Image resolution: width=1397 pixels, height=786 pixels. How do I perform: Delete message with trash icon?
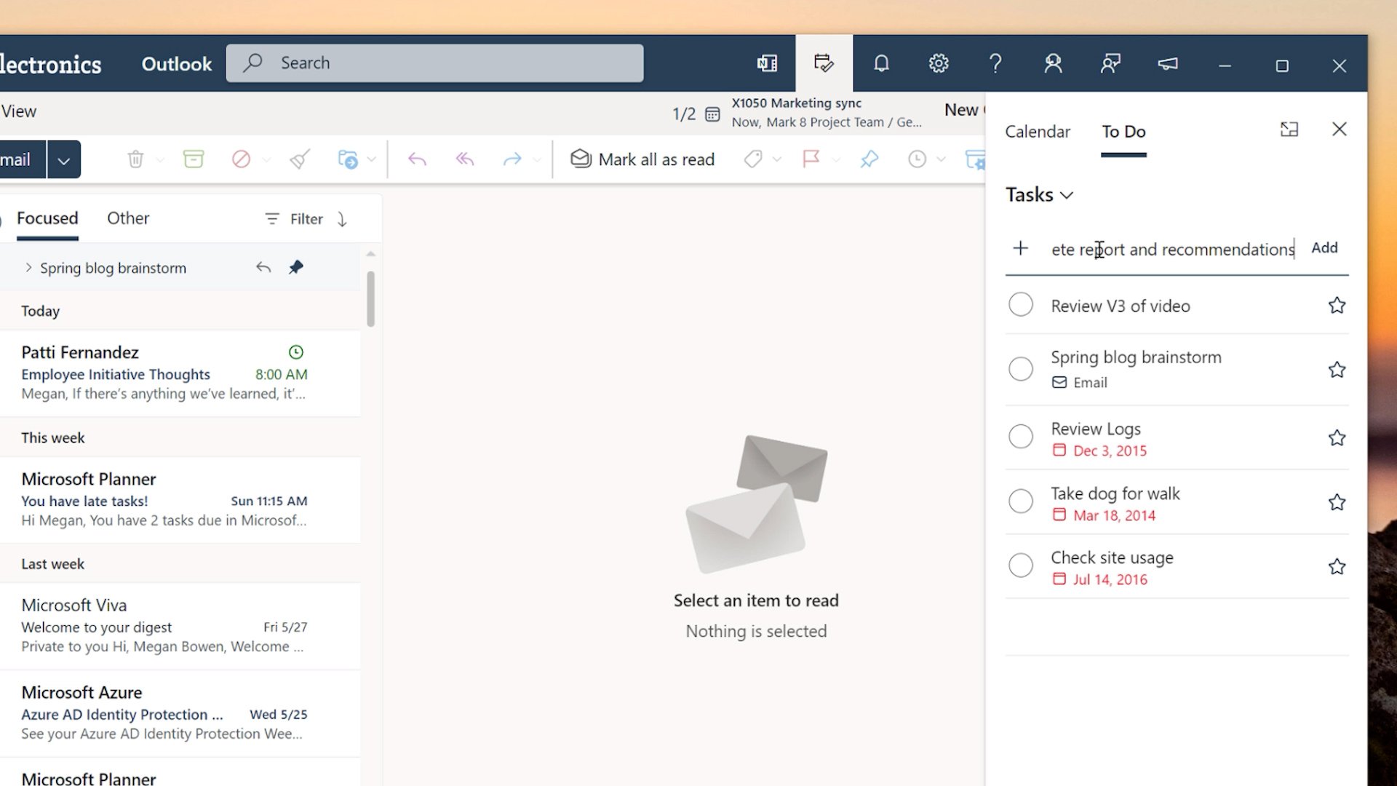point(135,159)
